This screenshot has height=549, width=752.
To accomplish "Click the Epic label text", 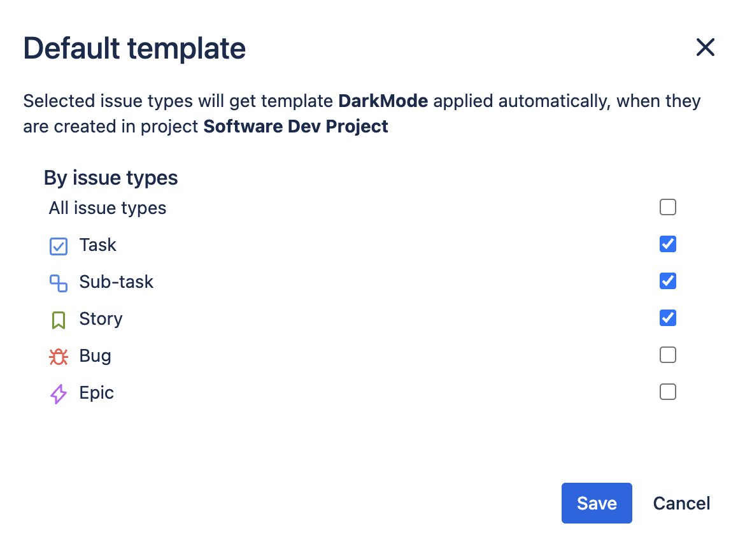I will (96, 393).
